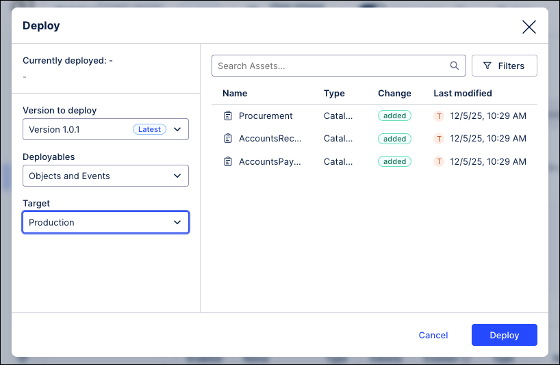Open the Filters button
The width and height of the screenshot is (560, 365).
click(x=504, y=66)
